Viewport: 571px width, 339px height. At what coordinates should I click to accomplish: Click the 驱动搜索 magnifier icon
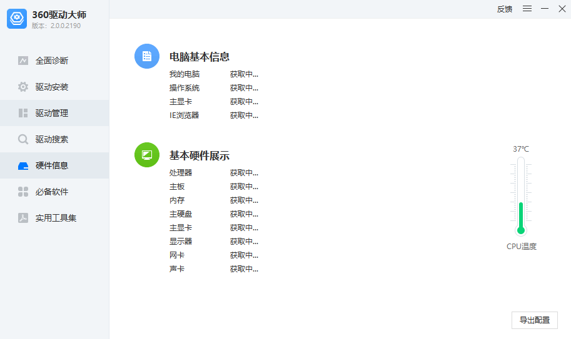pyautogui.click(x=23, y=139)
